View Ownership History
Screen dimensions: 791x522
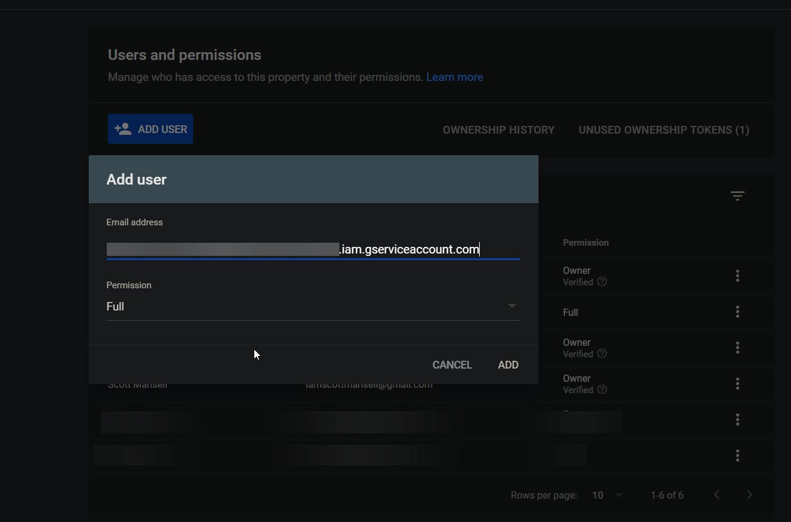[498, 129]
